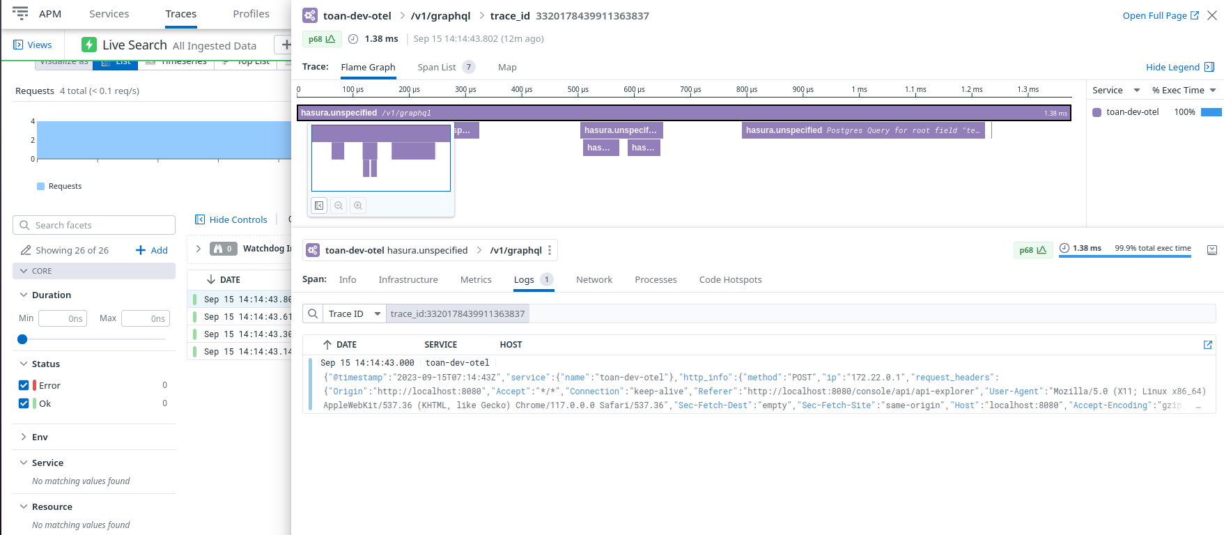The image size is (1224, 535).
Task: Open the span Infrastructure tab
Action: coord(408,279)
